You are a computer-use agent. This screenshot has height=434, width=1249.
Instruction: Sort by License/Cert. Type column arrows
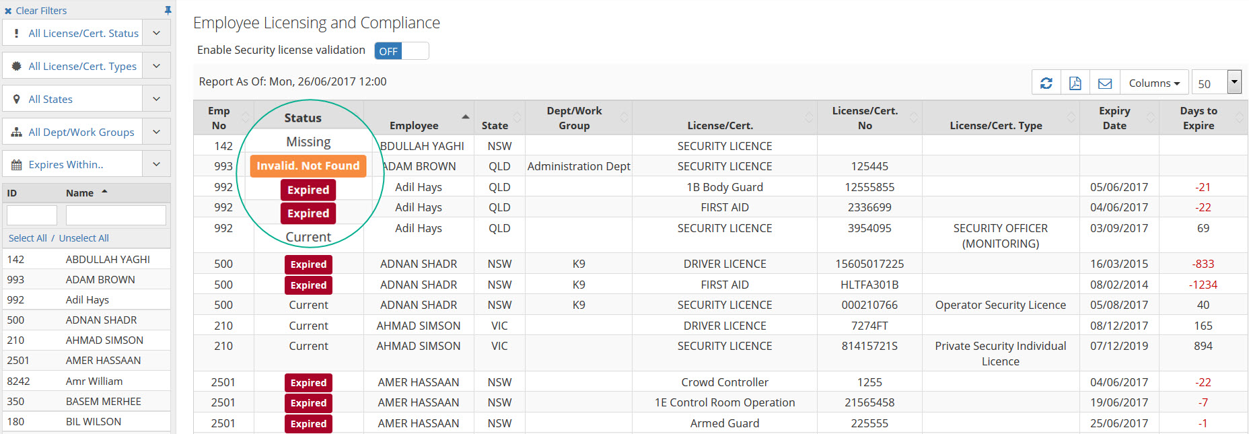[1071, 118]
